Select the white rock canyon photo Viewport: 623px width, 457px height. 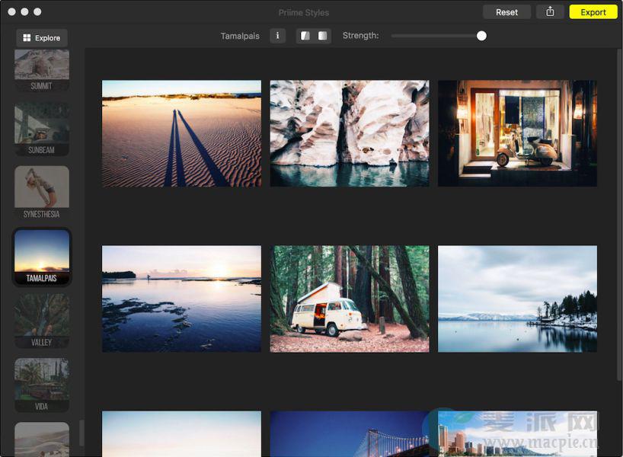(x=350, y=133)
